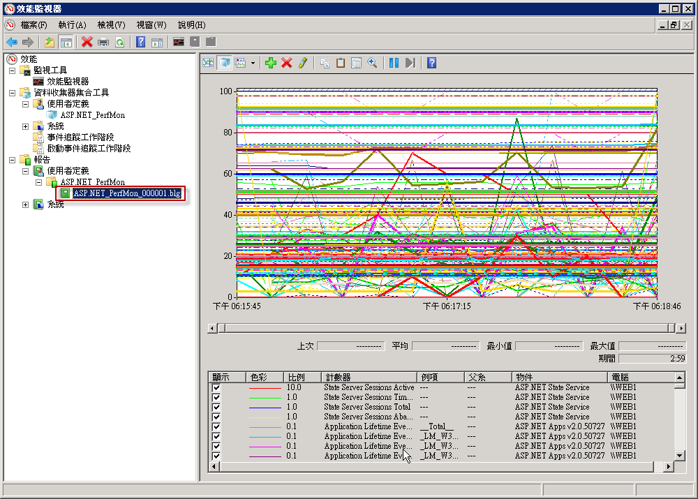The width and height of the screenshot is (698, 499).
Task: Toggle checkbox for Application Lifetime Events __Total__
Action: click(x=216, y=426)
